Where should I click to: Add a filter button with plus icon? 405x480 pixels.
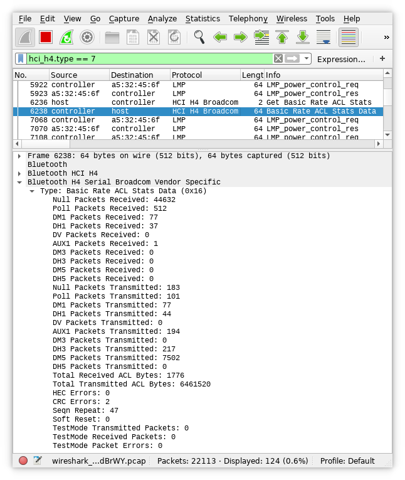pos(382,58)
